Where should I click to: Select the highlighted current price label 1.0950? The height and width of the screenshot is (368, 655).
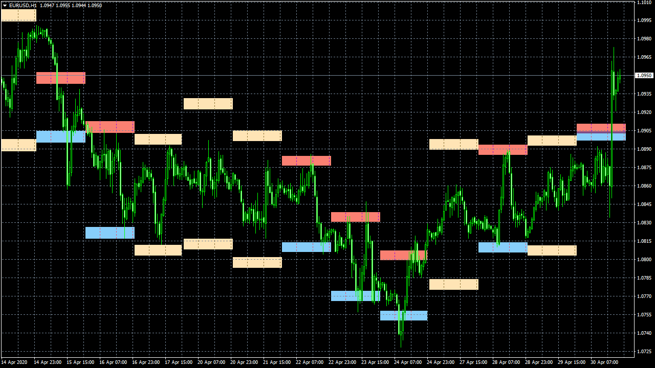click(644, 76)
